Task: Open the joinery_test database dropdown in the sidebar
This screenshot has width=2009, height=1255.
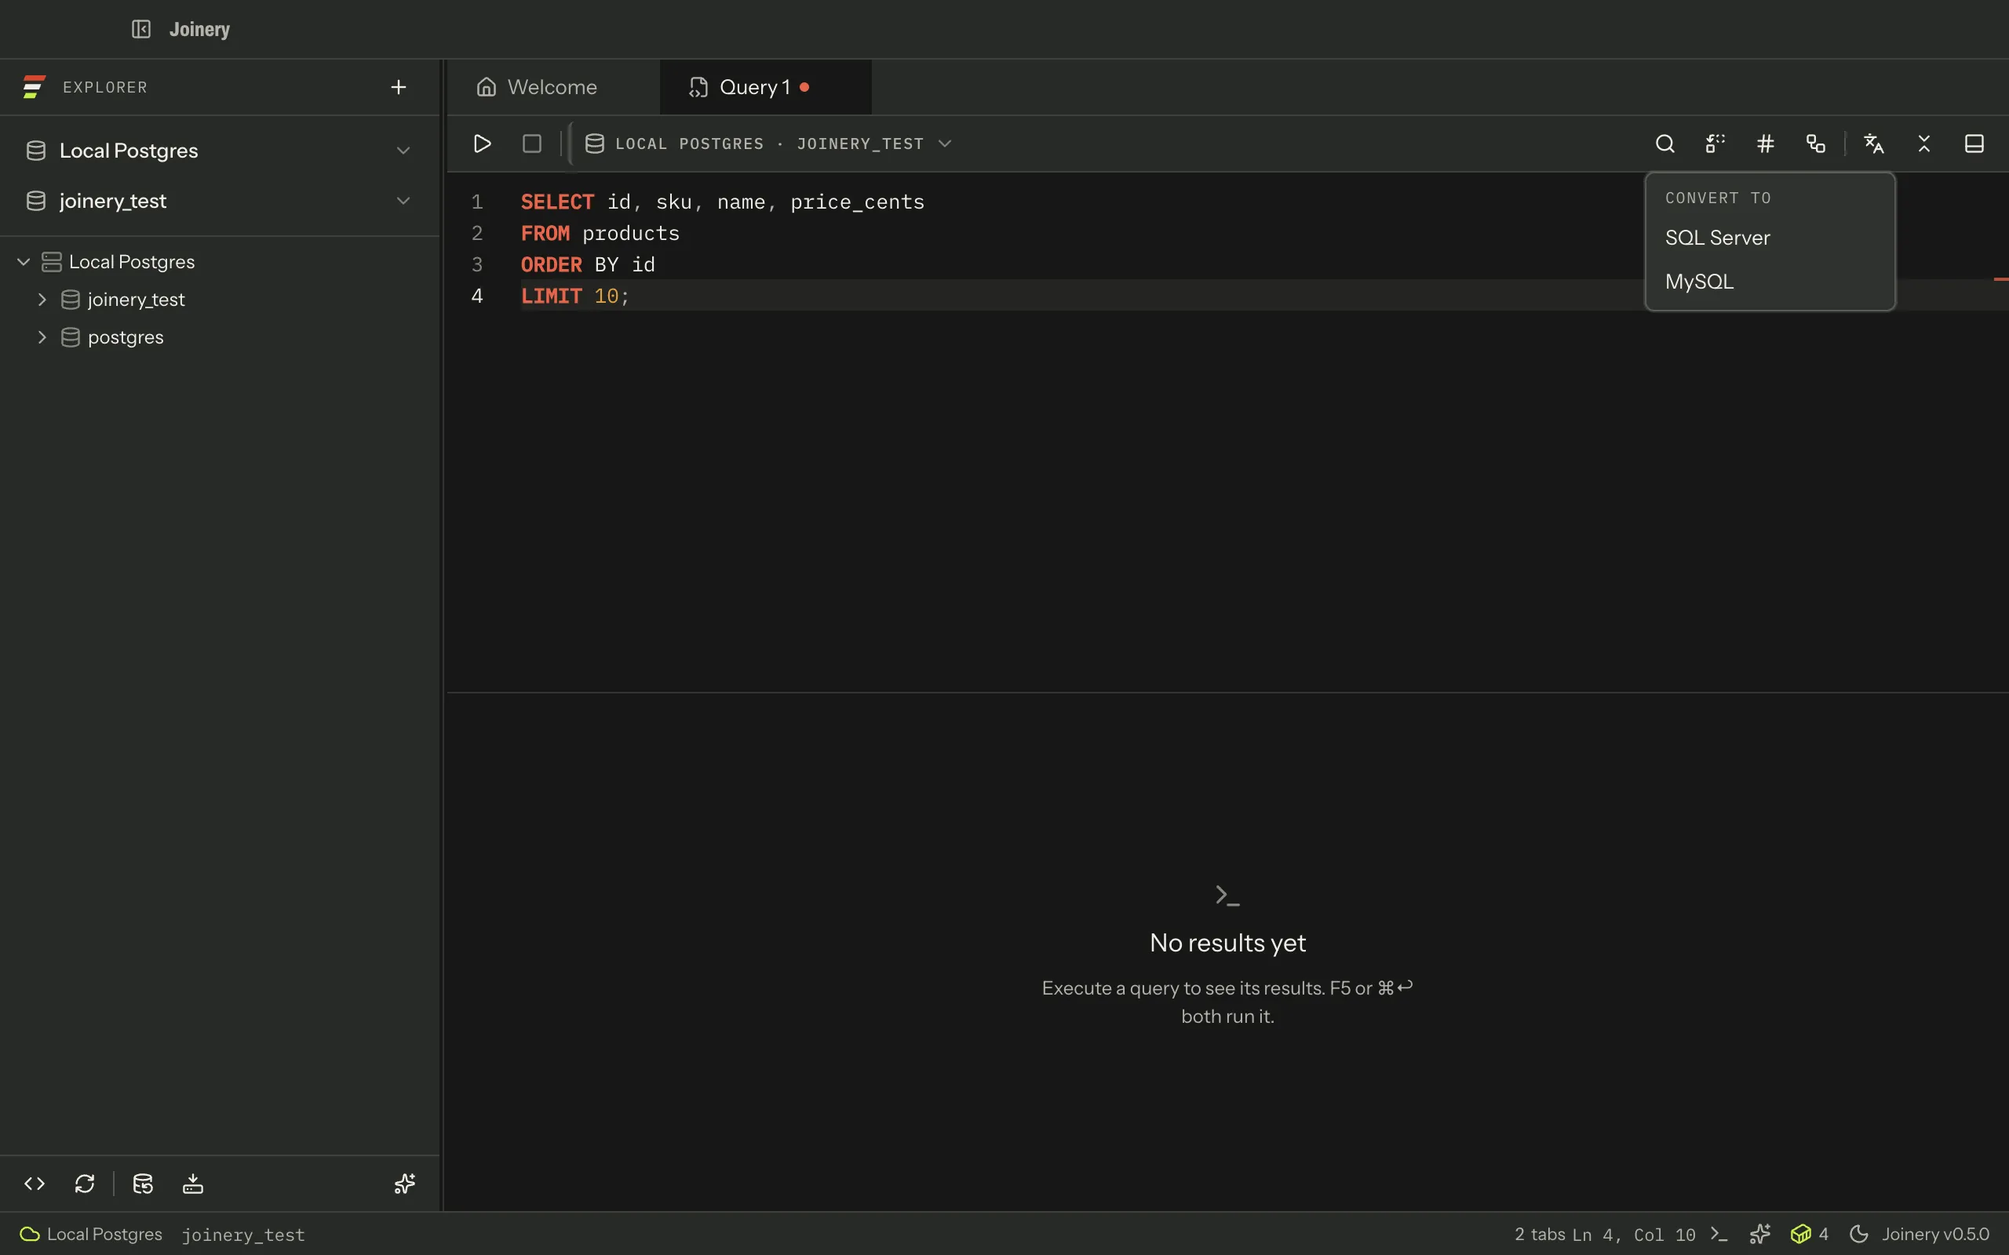Action: click(x=219, y=201)
